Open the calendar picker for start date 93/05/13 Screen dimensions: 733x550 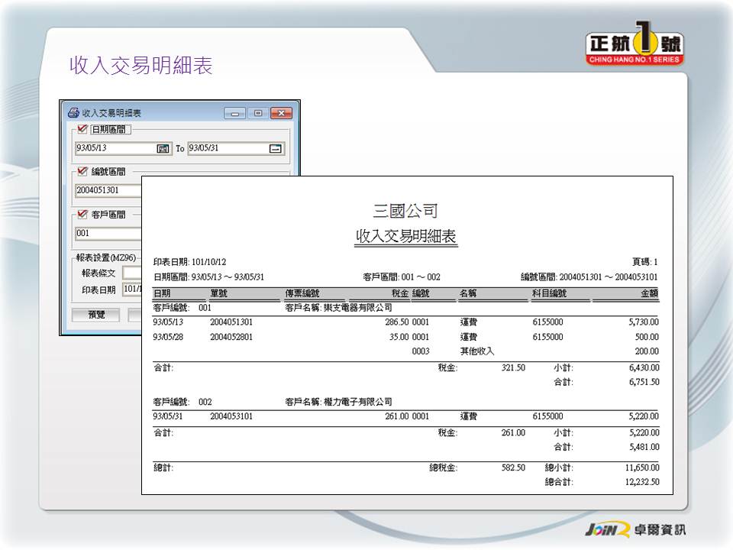tap(163, 148)
